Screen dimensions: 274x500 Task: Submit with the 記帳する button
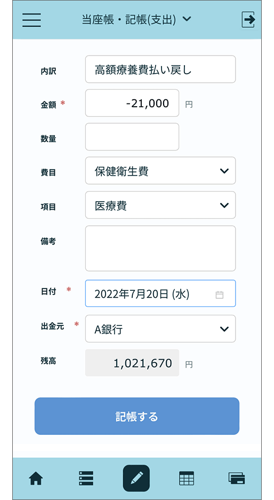coord(137,416)
